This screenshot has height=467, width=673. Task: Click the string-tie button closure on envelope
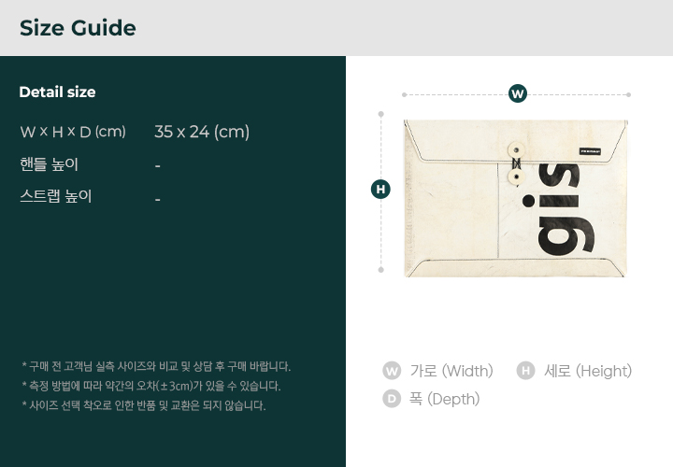(516, 163)
